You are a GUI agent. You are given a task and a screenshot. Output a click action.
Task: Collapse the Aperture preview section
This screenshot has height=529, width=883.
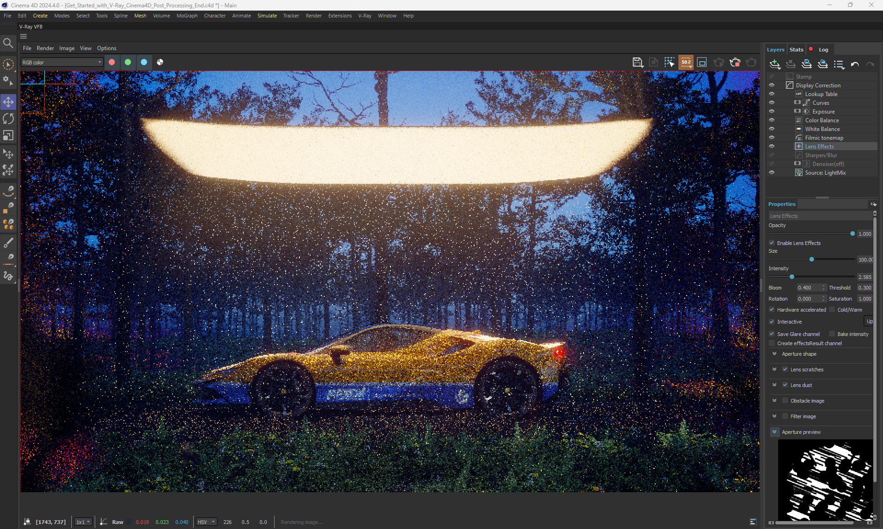pos(774,432)
